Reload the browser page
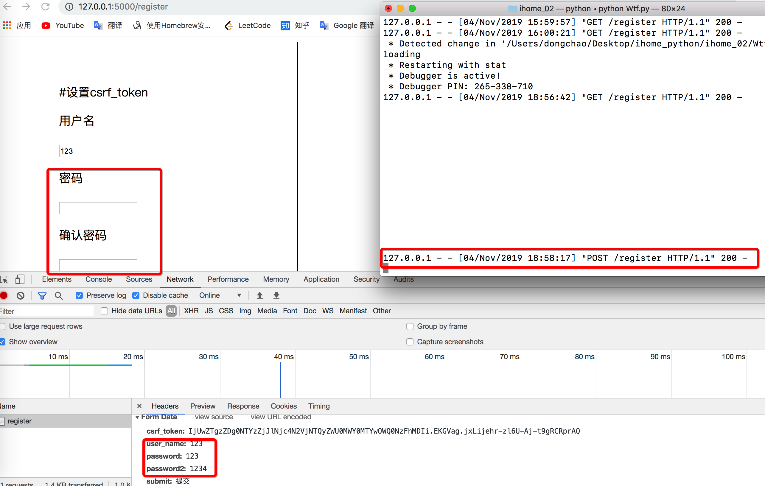Viewport: 765px width, 486px height. (46, 6)
